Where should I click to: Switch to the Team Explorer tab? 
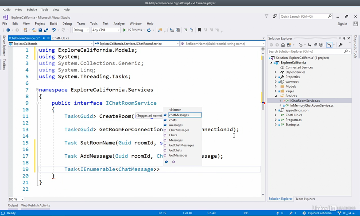(x=305, y=199)
